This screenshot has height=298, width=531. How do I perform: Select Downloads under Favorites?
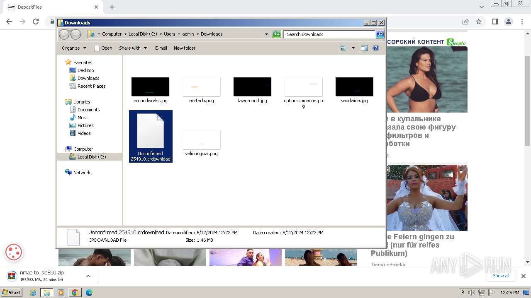pyautogui.click(x=84, y=78)
